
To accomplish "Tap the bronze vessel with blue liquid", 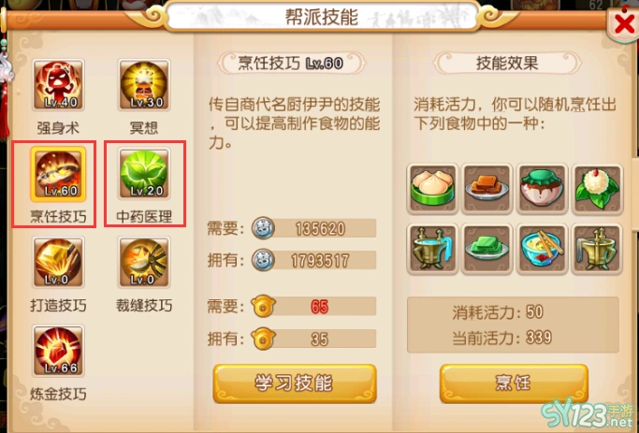I will (432, 249).
